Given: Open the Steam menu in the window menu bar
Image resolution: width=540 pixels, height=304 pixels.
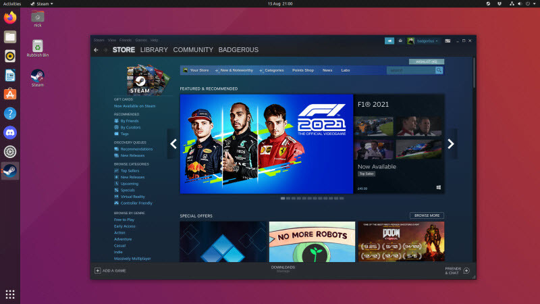Looking at the screenshot, I should coord(99,41).
